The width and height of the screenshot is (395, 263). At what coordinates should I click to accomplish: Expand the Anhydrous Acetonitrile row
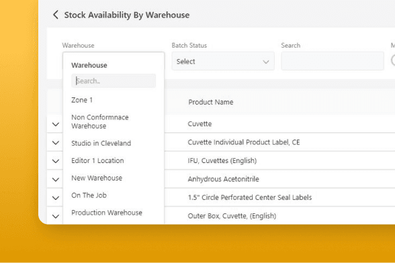(x=56, y=179)
